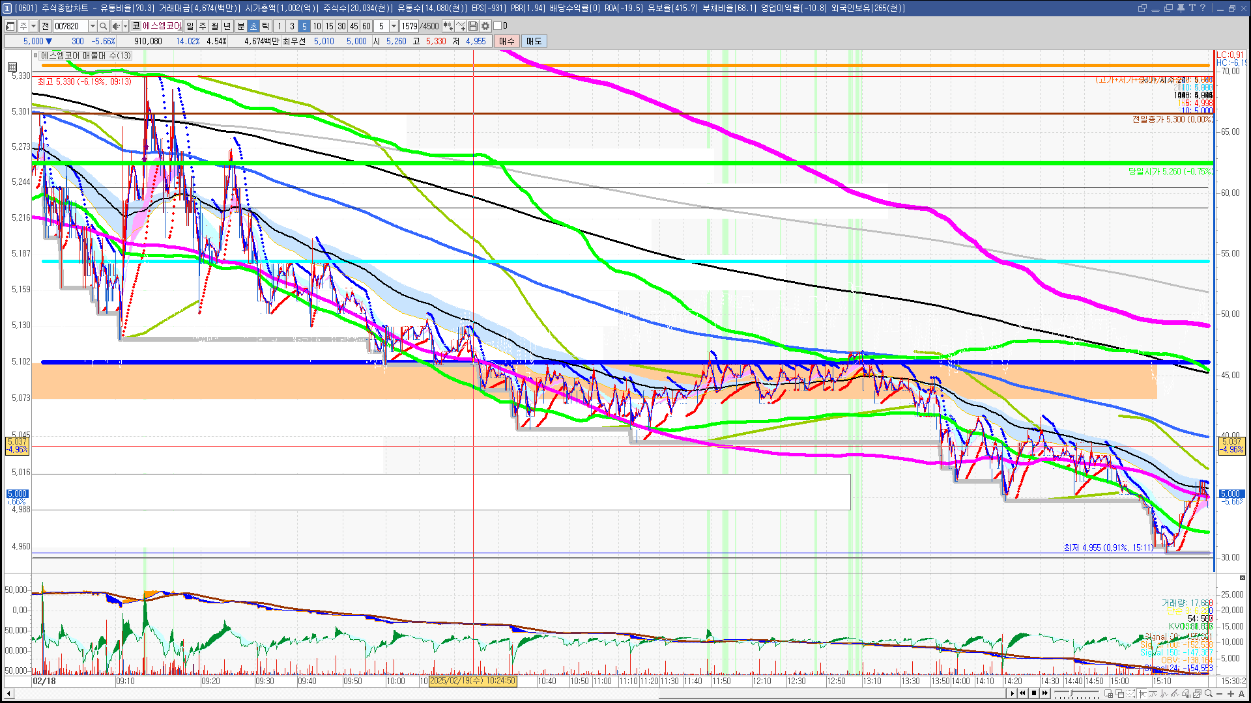Toggle the 분 (minute) period button
The height and width of the screenshot is (703, 1251).
pyautogui.click(x=240, y=26)
